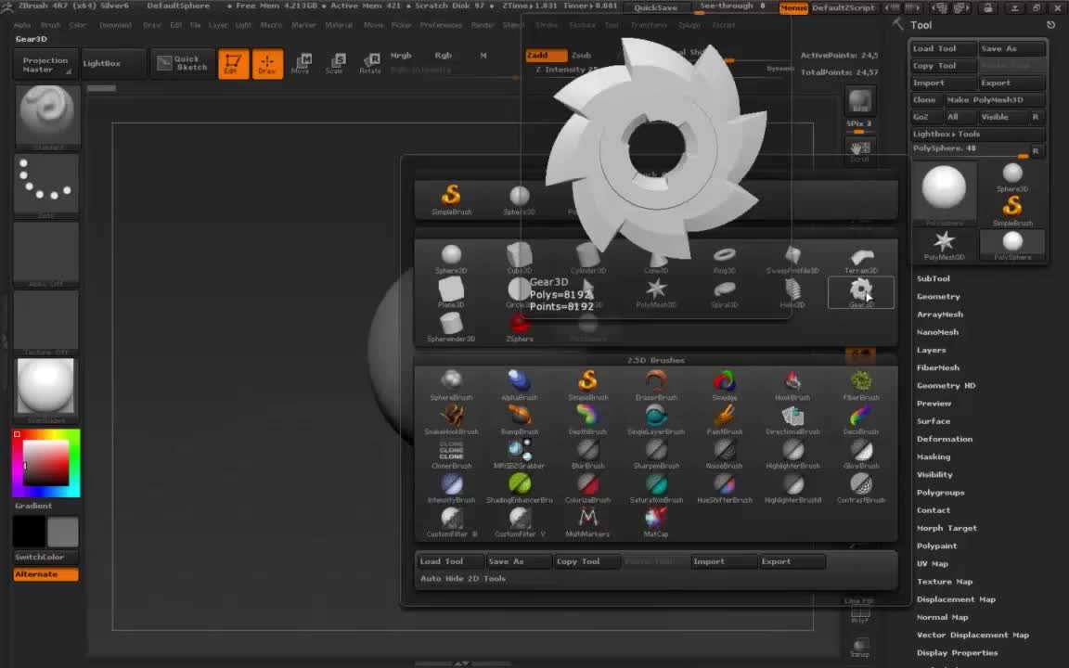Image resolution: width=1069 pixels, height=668 pixels.
Task: Open the UV Map section
Action: pos(932,564)
